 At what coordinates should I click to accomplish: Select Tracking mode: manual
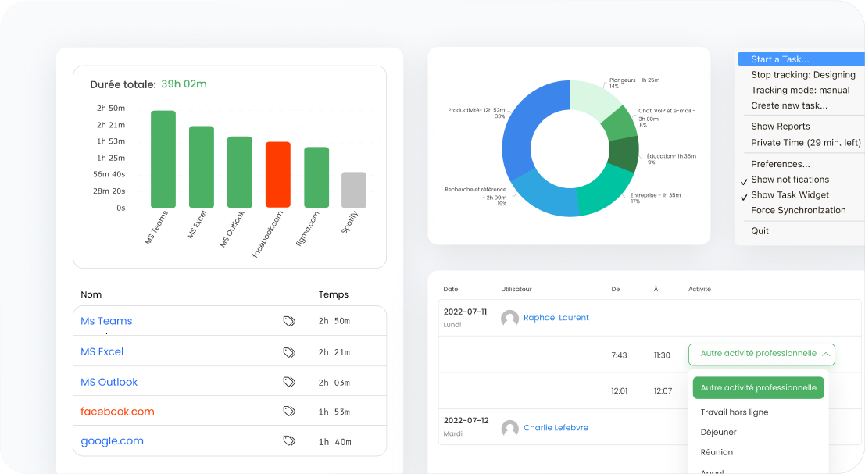(x=801, y=90)
